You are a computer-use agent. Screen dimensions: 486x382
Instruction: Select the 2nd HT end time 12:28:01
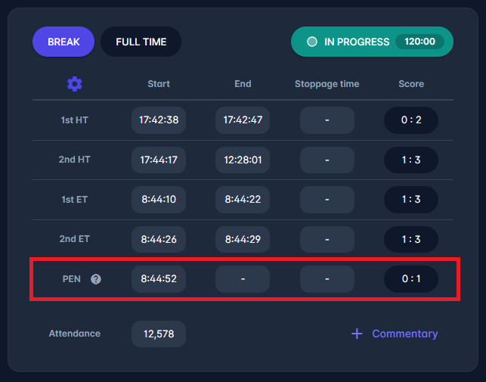[243, 160]
